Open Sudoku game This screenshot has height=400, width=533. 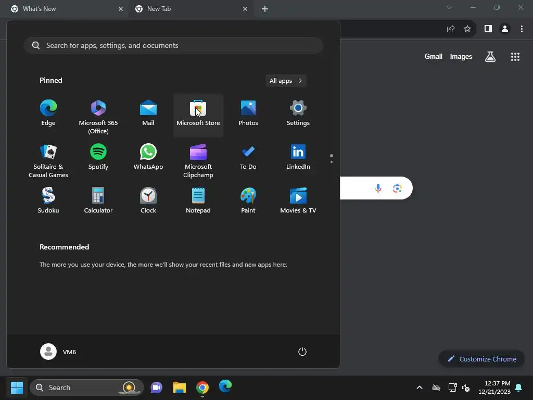48,201
